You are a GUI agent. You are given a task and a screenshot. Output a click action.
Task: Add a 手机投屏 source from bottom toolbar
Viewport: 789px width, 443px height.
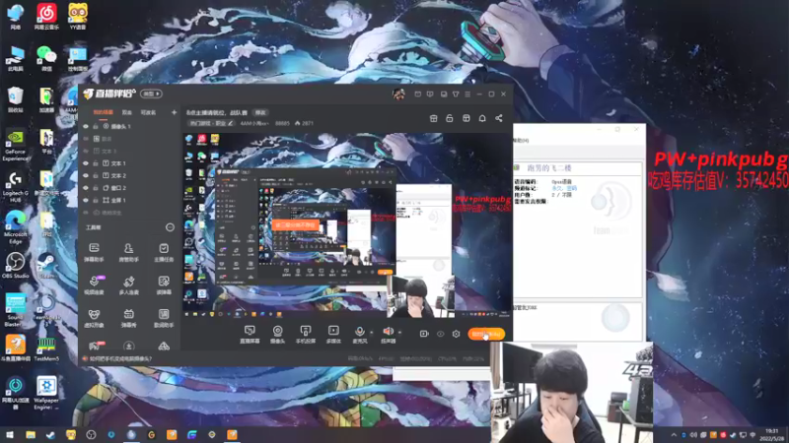305,334
